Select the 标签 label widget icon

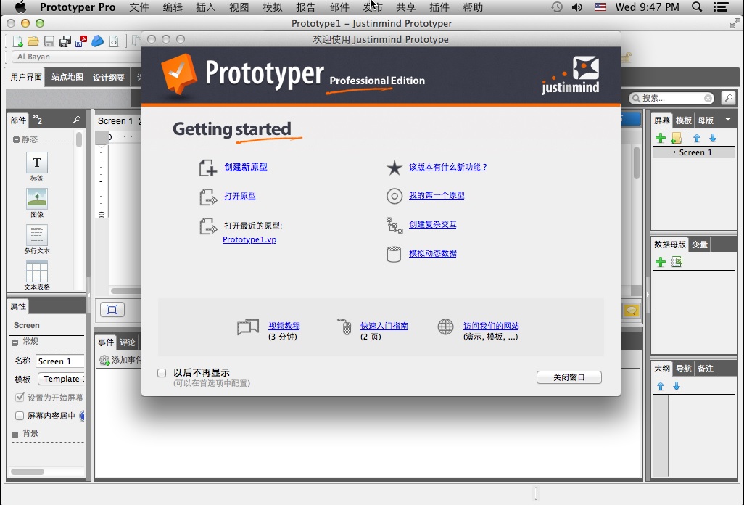point(37,163)
